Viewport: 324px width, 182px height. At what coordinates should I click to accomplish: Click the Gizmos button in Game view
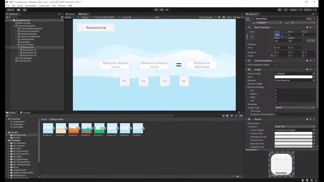[x=237, y=17]
